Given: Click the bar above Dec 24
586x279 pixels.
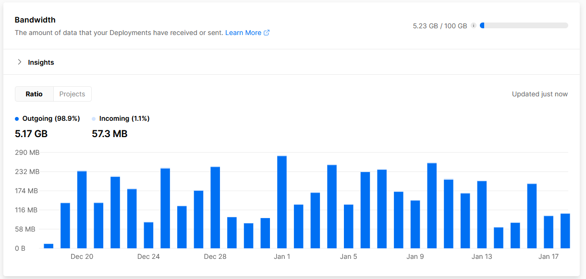Looking at the screenshot, I should coord(148,235).
